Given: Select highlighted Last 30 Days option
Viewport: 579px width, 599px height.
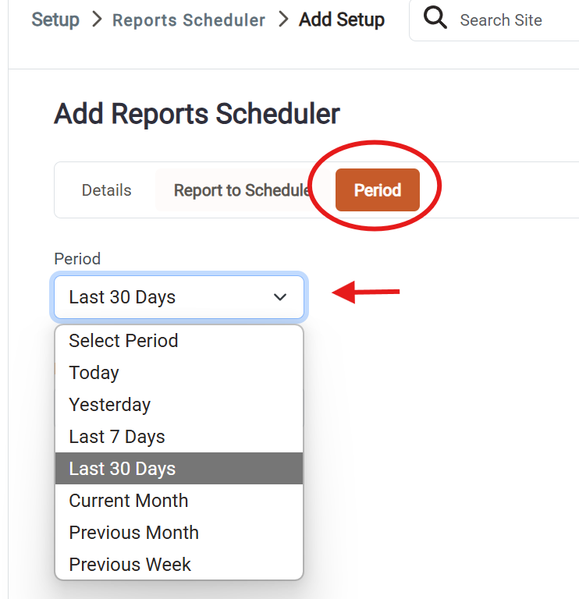Looking at the screenshot, I should click(179, 468).
